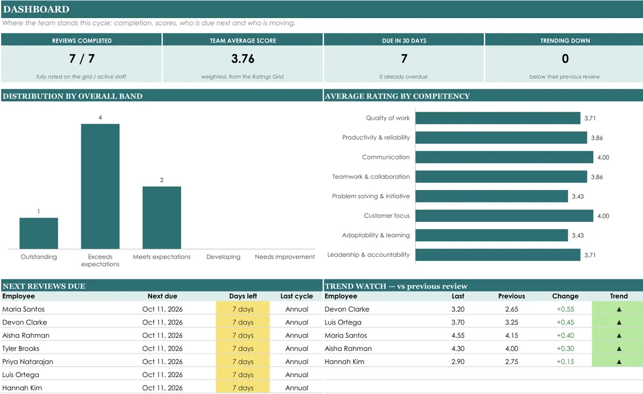Click the '0 already overdue' note
This screenshot has width=643, height=394.
(403, 76)
